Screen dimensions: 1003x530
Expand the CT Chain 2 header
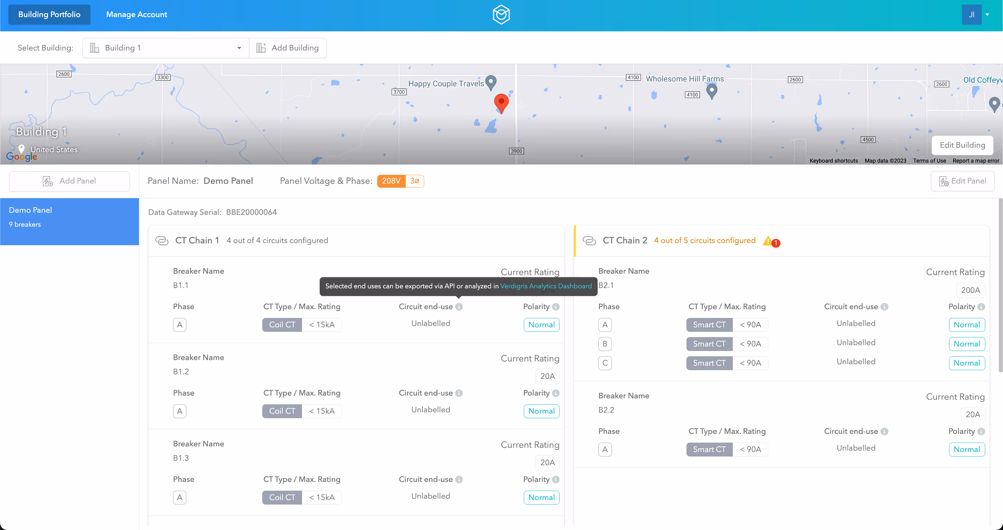[624, 241]
